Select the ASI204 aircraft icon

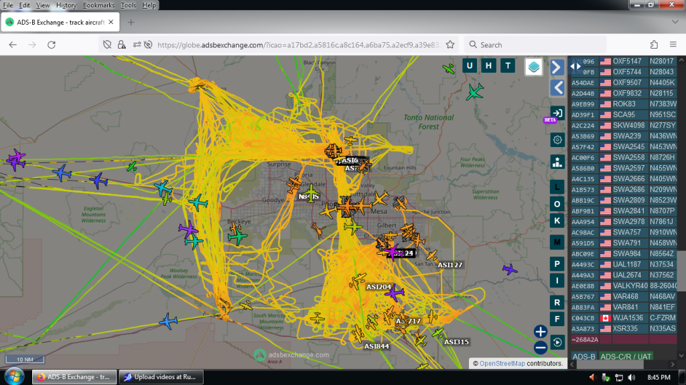(x=358, y=281)
